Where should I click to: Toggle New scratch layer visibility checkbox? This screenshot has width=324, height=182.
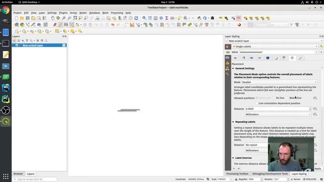17,45
